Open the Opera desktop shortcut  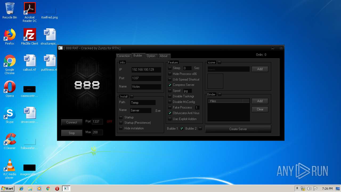[x=10, y=89]
